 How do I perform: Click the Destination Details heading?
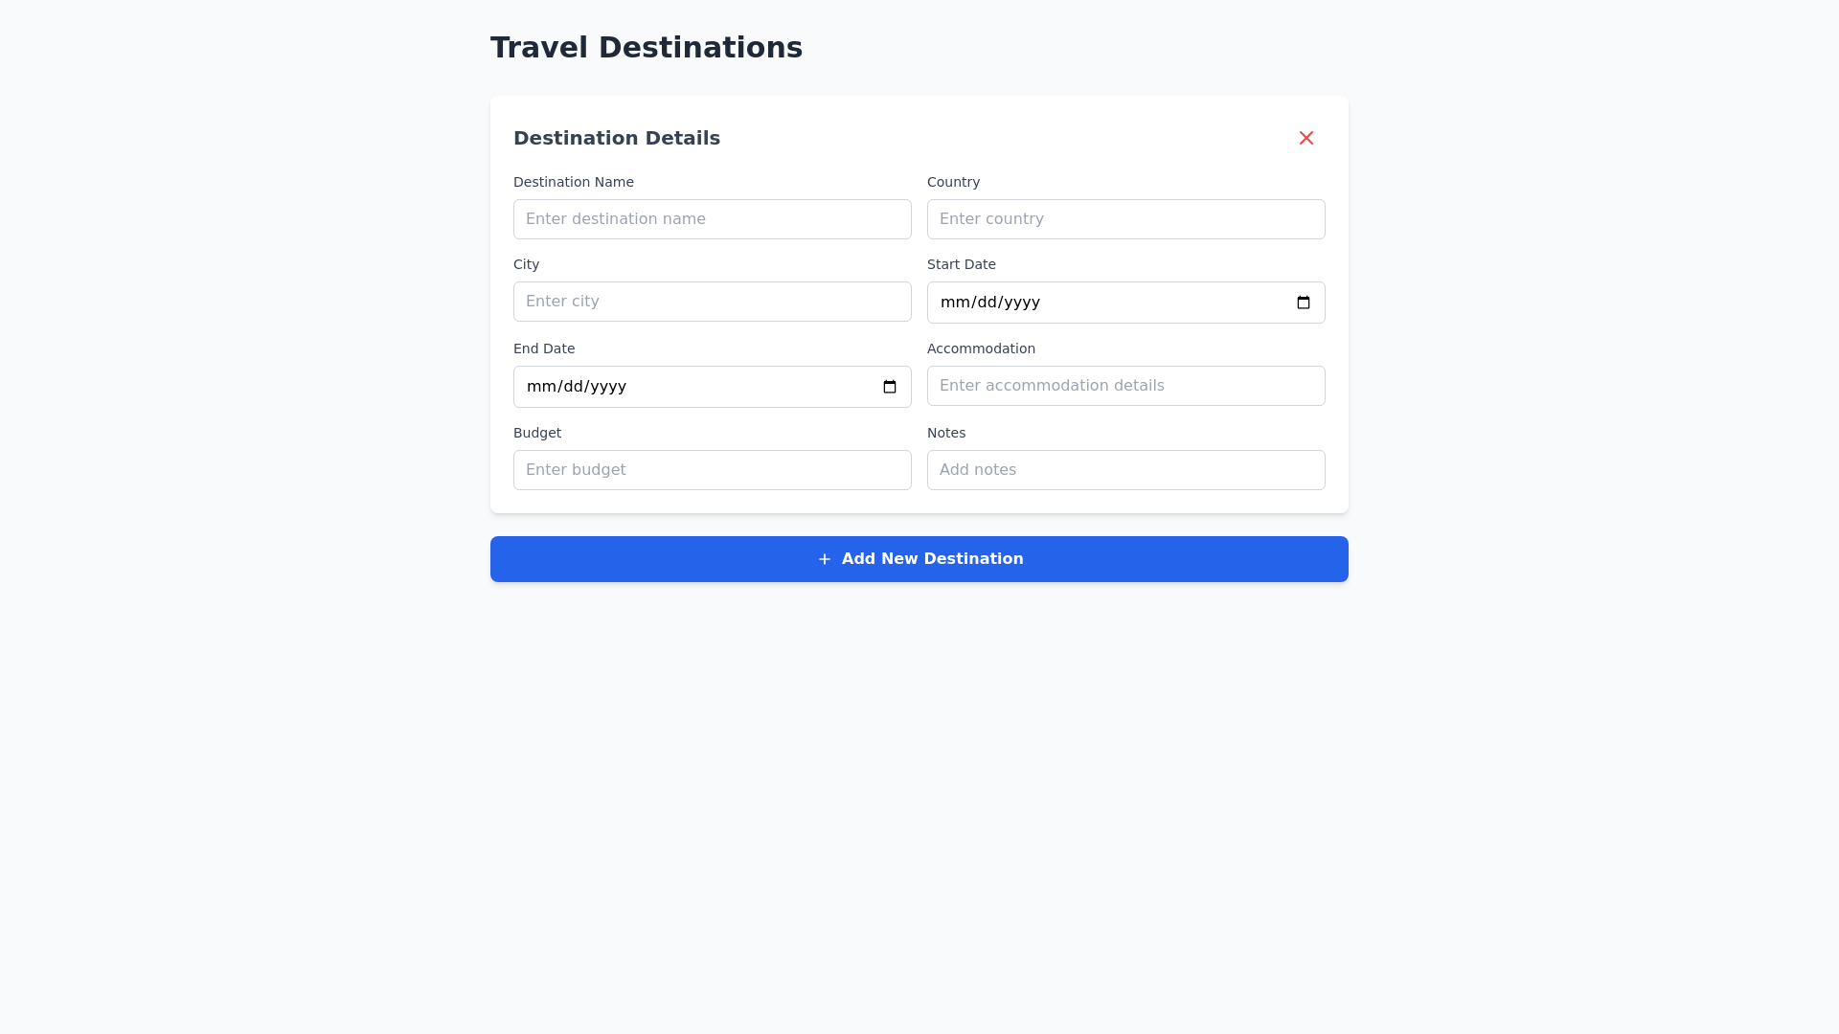pyautogui.click(x=617, y=138)
